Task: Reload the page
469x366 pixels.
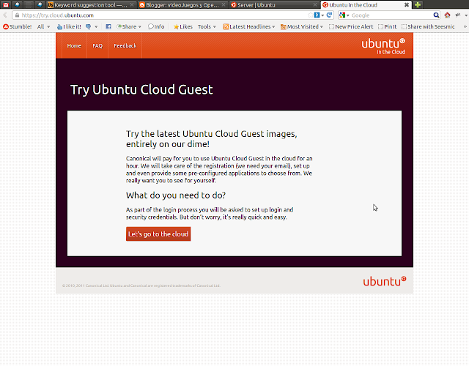Action: click(329, 15)
